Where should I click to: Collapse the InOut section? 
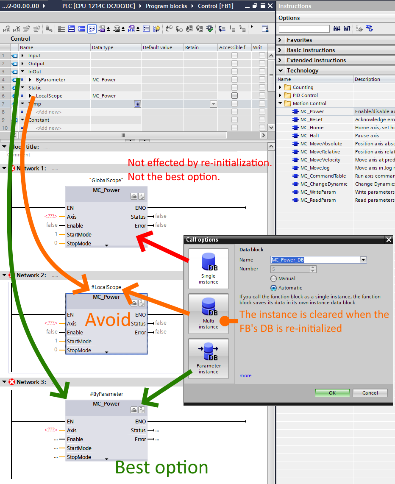point(22,71)
